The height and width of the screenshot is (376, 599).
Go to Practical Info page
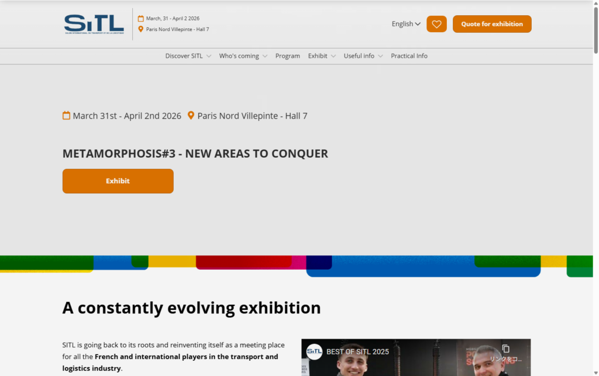point(409,56)
